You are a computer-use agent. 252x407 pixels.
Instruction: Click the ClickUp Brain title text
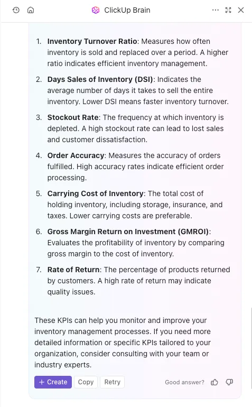127,10
